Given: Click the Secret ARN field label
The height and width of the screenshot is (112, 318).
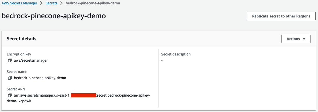Looking at the screenshot, I should coord(16,89).
